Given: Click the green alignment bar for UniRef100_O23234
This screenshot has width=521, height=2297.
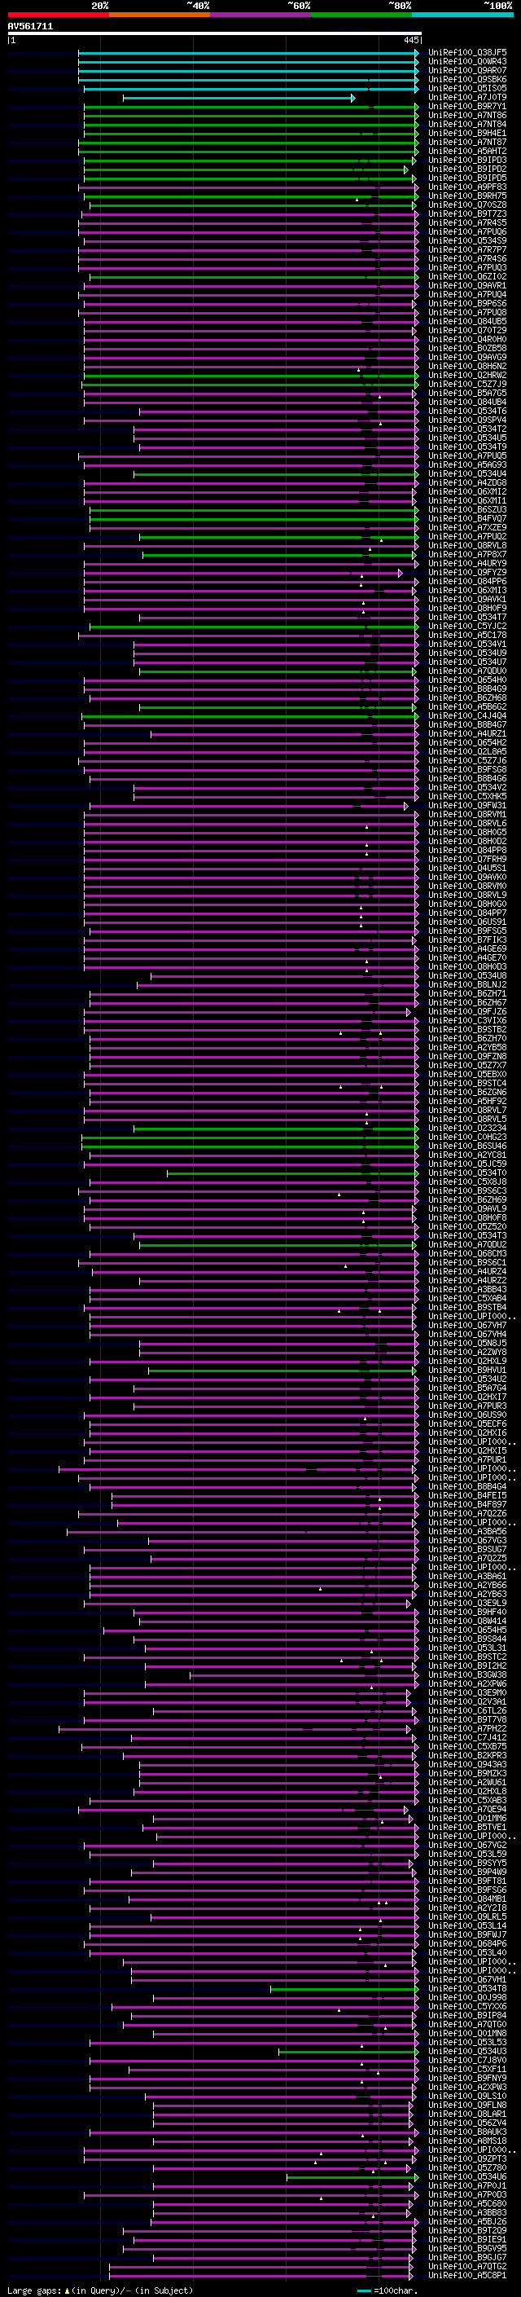Looking at the screenshot, I should (x=276, y=1129).
